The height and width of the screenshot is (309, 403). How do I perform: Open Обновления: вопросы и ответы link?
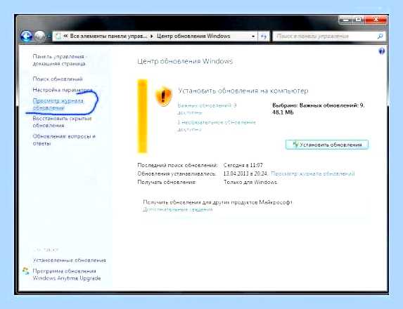tap(64, 140)
